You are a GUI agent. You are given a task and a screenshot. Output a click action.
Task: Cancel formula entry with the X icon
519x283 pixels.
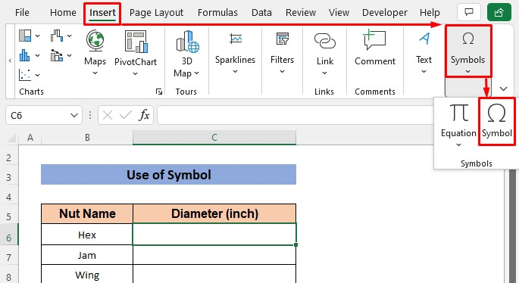[108, 115]
